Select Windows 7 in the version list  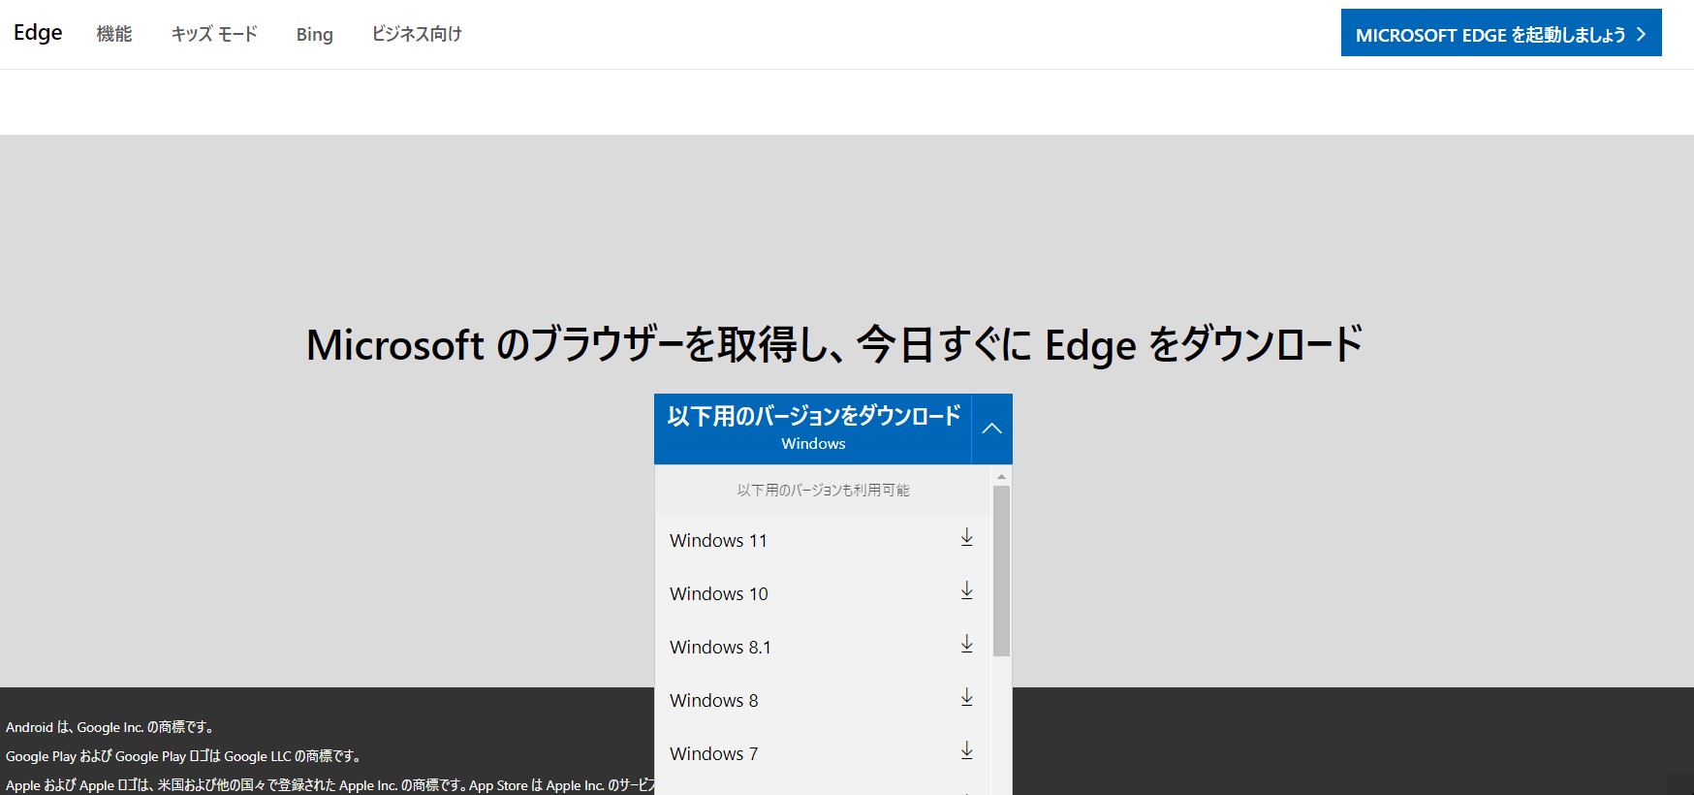(x=823, y=754)
